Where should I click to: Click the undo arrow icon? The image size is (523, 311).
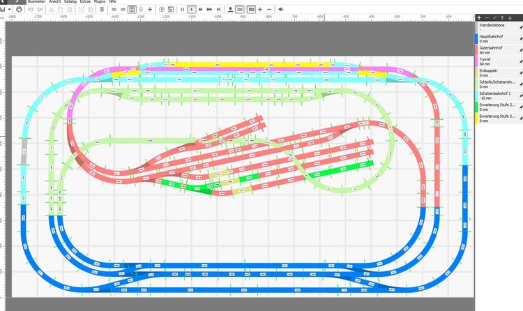click(31, 9)
